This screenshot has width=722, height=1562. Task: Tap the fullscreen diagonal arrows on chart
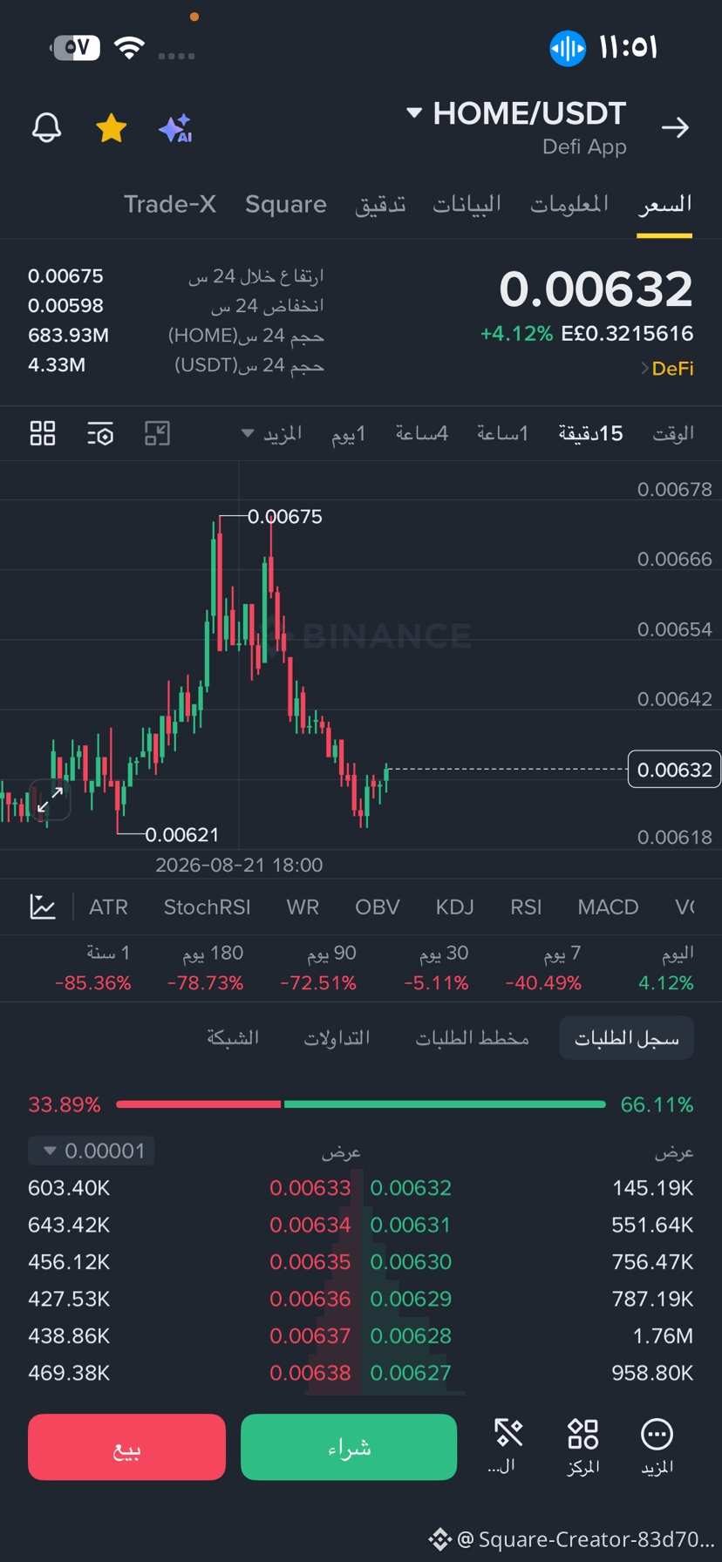click(x=50, y=799)
